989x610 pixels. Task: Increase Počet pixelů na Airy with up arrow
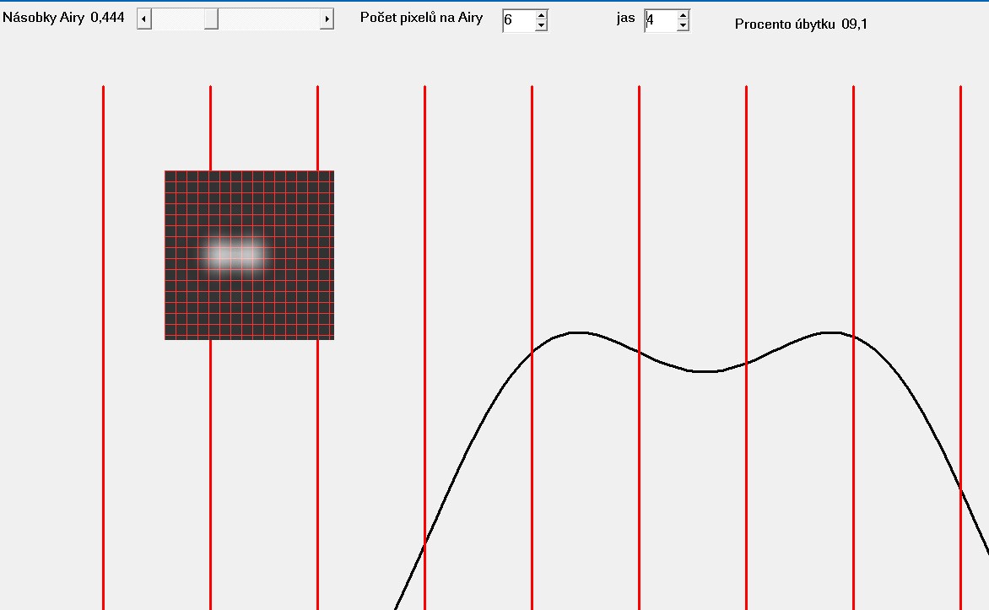(541, 15)
